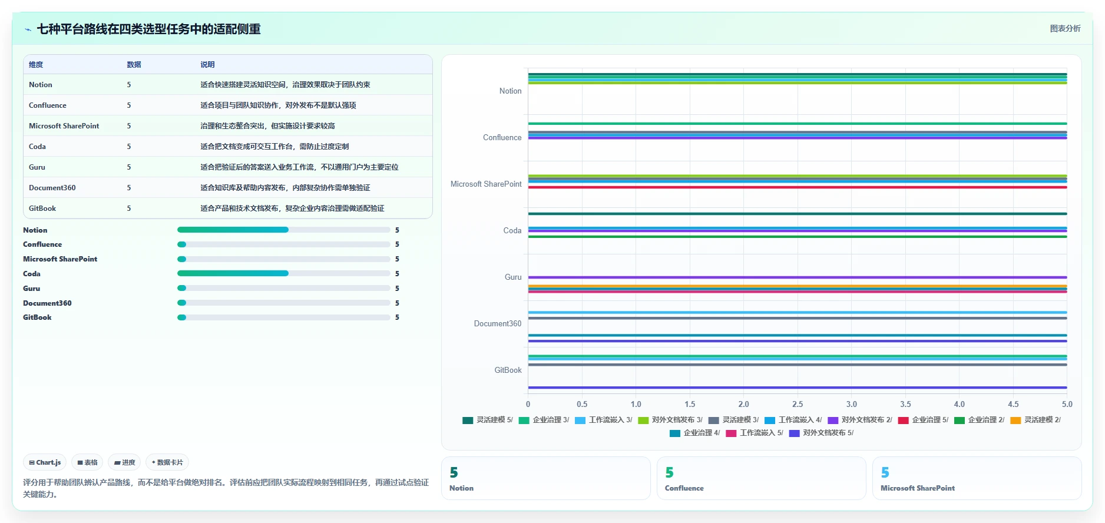Toggle legend swatch 对外文档发布 2/
Viewport: 1105px width, 523px height.
[x=833, y=420]
